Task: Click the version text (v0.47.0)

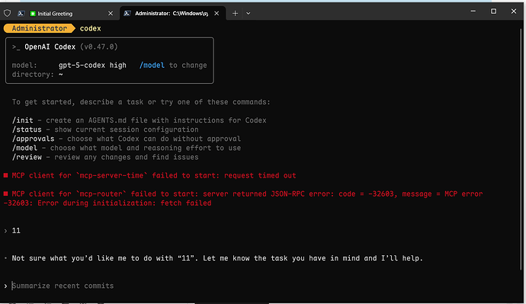Action: pyautogui.click(x=99, y=47)
